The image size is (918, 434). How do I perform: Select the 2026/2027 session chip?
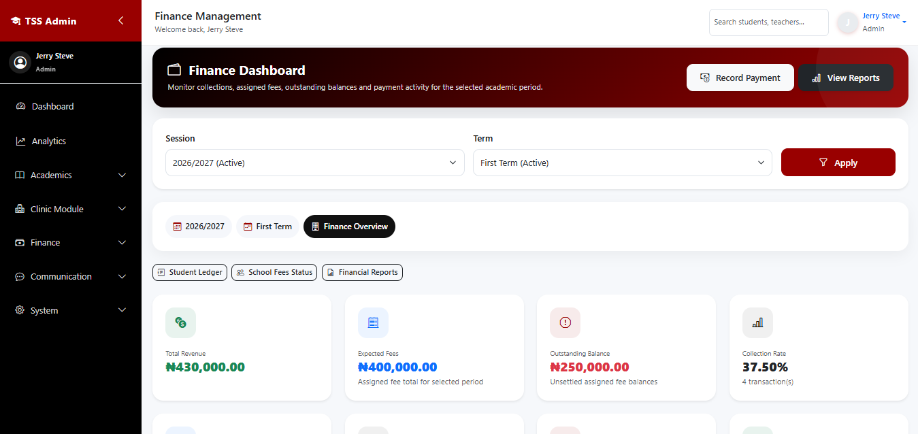click(x=199, y=227)
